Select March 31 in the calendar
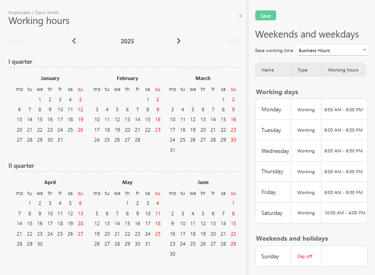Image resolution: width=375 pixels, height=275 pixels. point(172,150)
